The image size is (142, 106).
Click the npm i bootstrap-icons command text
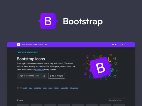pyautogui.click(x=30, y=76)
